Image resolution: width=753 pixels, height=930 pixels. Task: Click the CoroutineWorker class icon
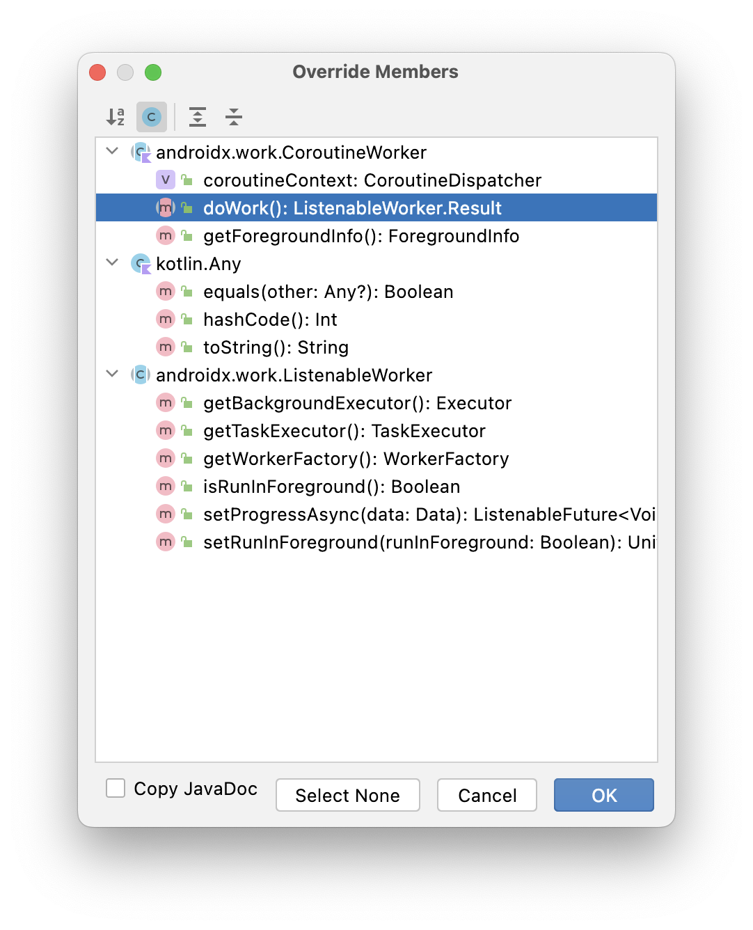pyautogui.click(x=140, y=152)
